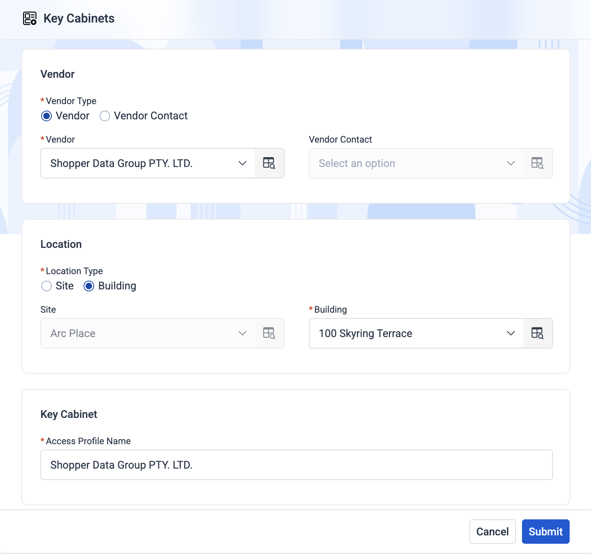Click the Key Cabinets header icon

[x=30, y=18]
